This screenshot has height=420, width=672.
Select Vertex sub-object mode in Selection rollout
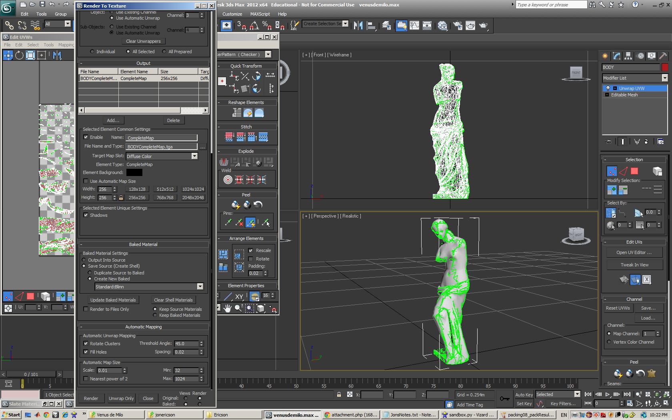tap(612, 171)
